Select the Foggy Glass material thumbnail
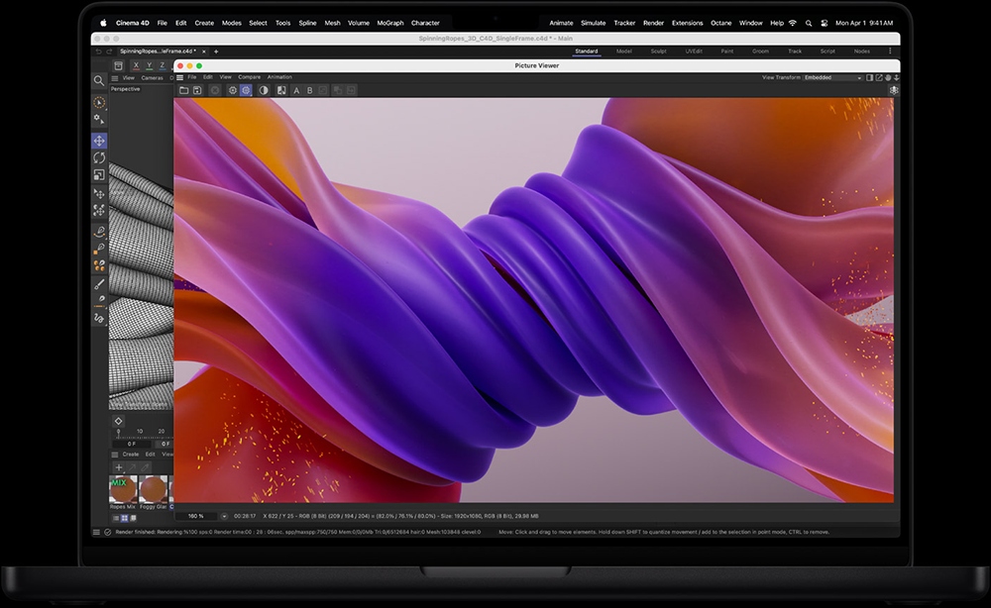The height and width of the screenshot is (608, 991). pos(154,490)
